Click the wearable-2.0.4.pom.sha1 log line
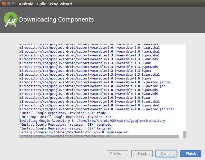The width and height of the screenshot is (205, 160). click(x=90, y=52)
